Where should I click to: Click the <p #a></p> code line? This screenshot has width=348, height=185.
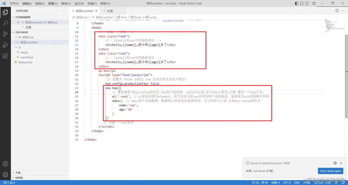pyautogui.click(x=107, y=71)
